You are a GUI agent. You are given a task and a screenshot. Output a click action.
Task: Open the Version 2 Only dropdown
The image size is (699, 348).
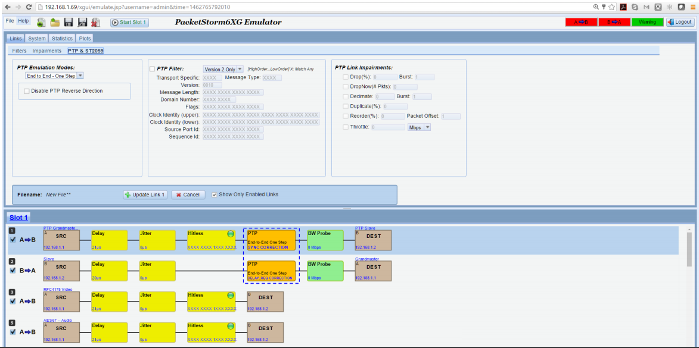(x=223, y=69)
